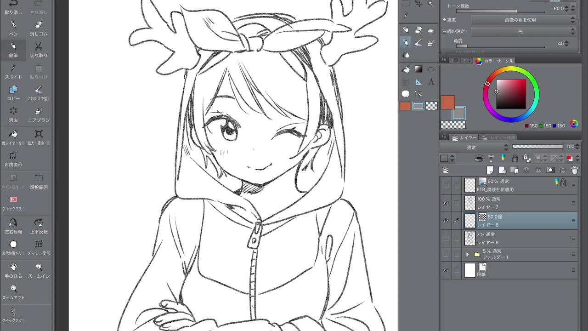588x331 pixels.
Task: Select the エアブラシ (Airbrush) quick tool
Action: click(x=39, y=114)
